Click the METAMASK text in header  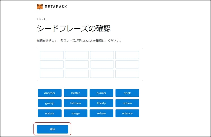coord(56,7)
